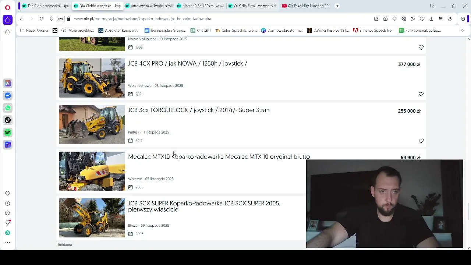Switch to 'Eska Hity Listopad' YouTube tab
471x265 pixels.
(305, 6)
